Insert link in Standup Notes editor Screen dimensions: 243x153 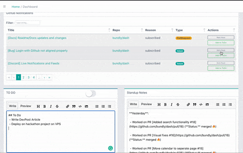click(x=188, y=104)
